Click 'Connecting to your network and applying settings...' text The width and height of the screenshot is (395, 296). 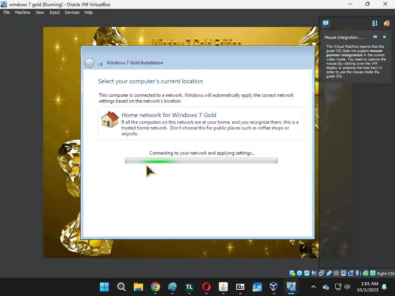tap(202, 153)
